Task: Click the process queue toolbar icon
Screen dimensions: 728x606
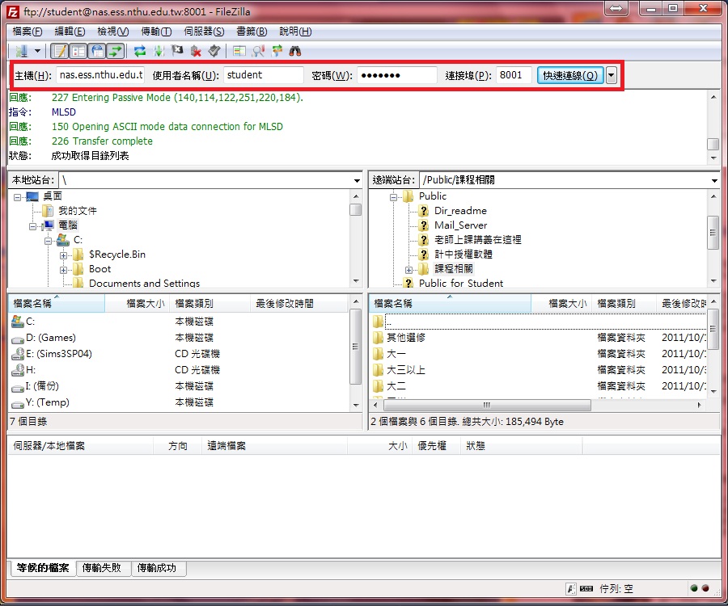Action: pyautogui.click(x=159, y=51)
